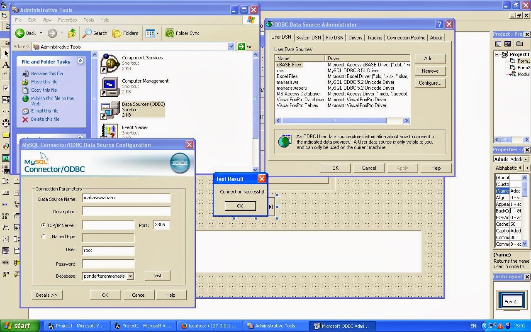
Task: Select Computer Management shortcut icon
Action: pos(110,87)
